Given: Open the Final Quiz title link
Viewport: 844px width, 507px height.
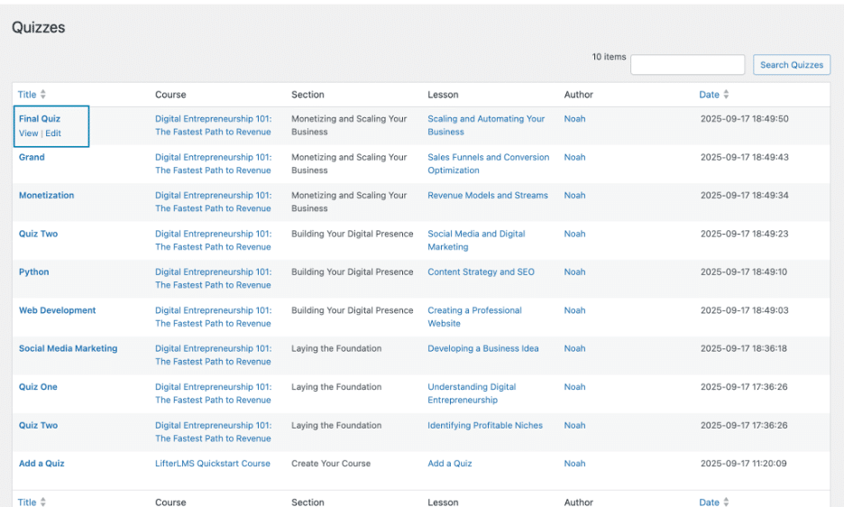Looking at the screenshot, I should point(40,118).
